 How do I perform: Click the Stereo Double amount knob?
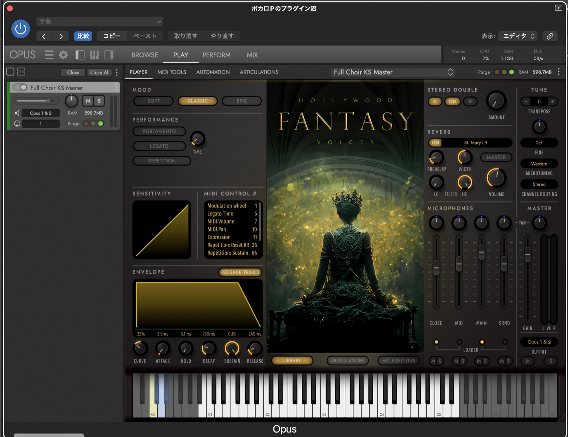[x=496, y=101]
